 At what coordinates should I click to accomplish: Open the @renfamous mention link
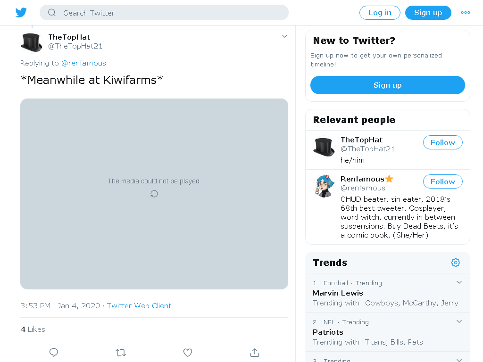coord(83,63)
